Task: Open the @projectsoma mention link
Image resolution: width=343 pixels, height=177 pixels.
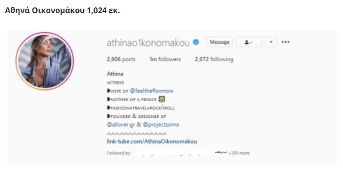Action: [x=161, y=125]
